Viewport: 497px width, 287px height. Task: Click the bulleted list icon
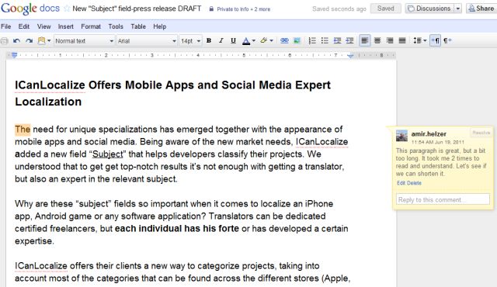(325, 40)
